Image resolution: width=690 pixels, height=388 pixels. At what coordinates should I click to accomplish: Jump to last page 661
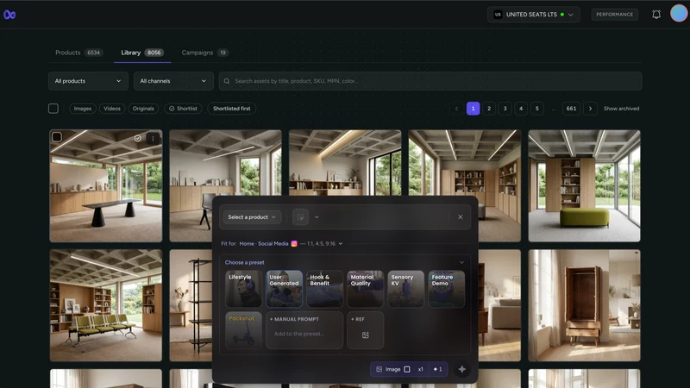click(x=571, y=109)
